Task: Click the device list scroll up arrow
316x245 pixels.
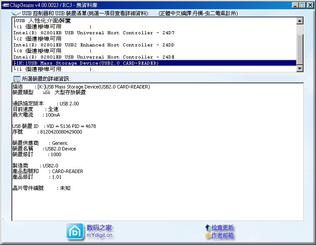Action: [300, 21]
